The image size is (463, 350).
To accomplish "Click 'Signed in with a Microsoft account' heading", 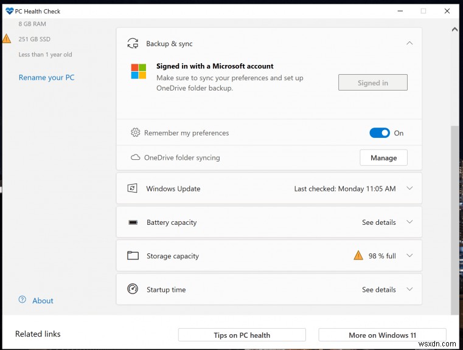I will (x=215, y=66).
